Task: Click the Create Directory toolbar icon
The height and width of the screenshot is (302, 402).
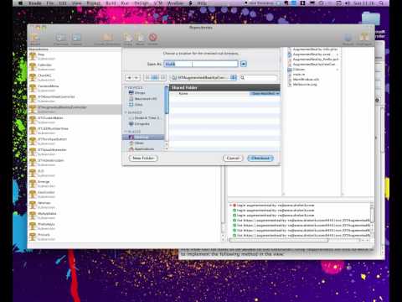Action: 107,39
